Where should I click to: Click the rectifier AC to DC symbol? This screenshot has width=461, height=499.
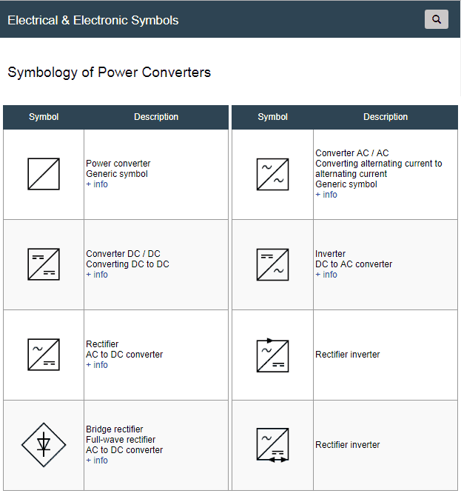[44, 355]
